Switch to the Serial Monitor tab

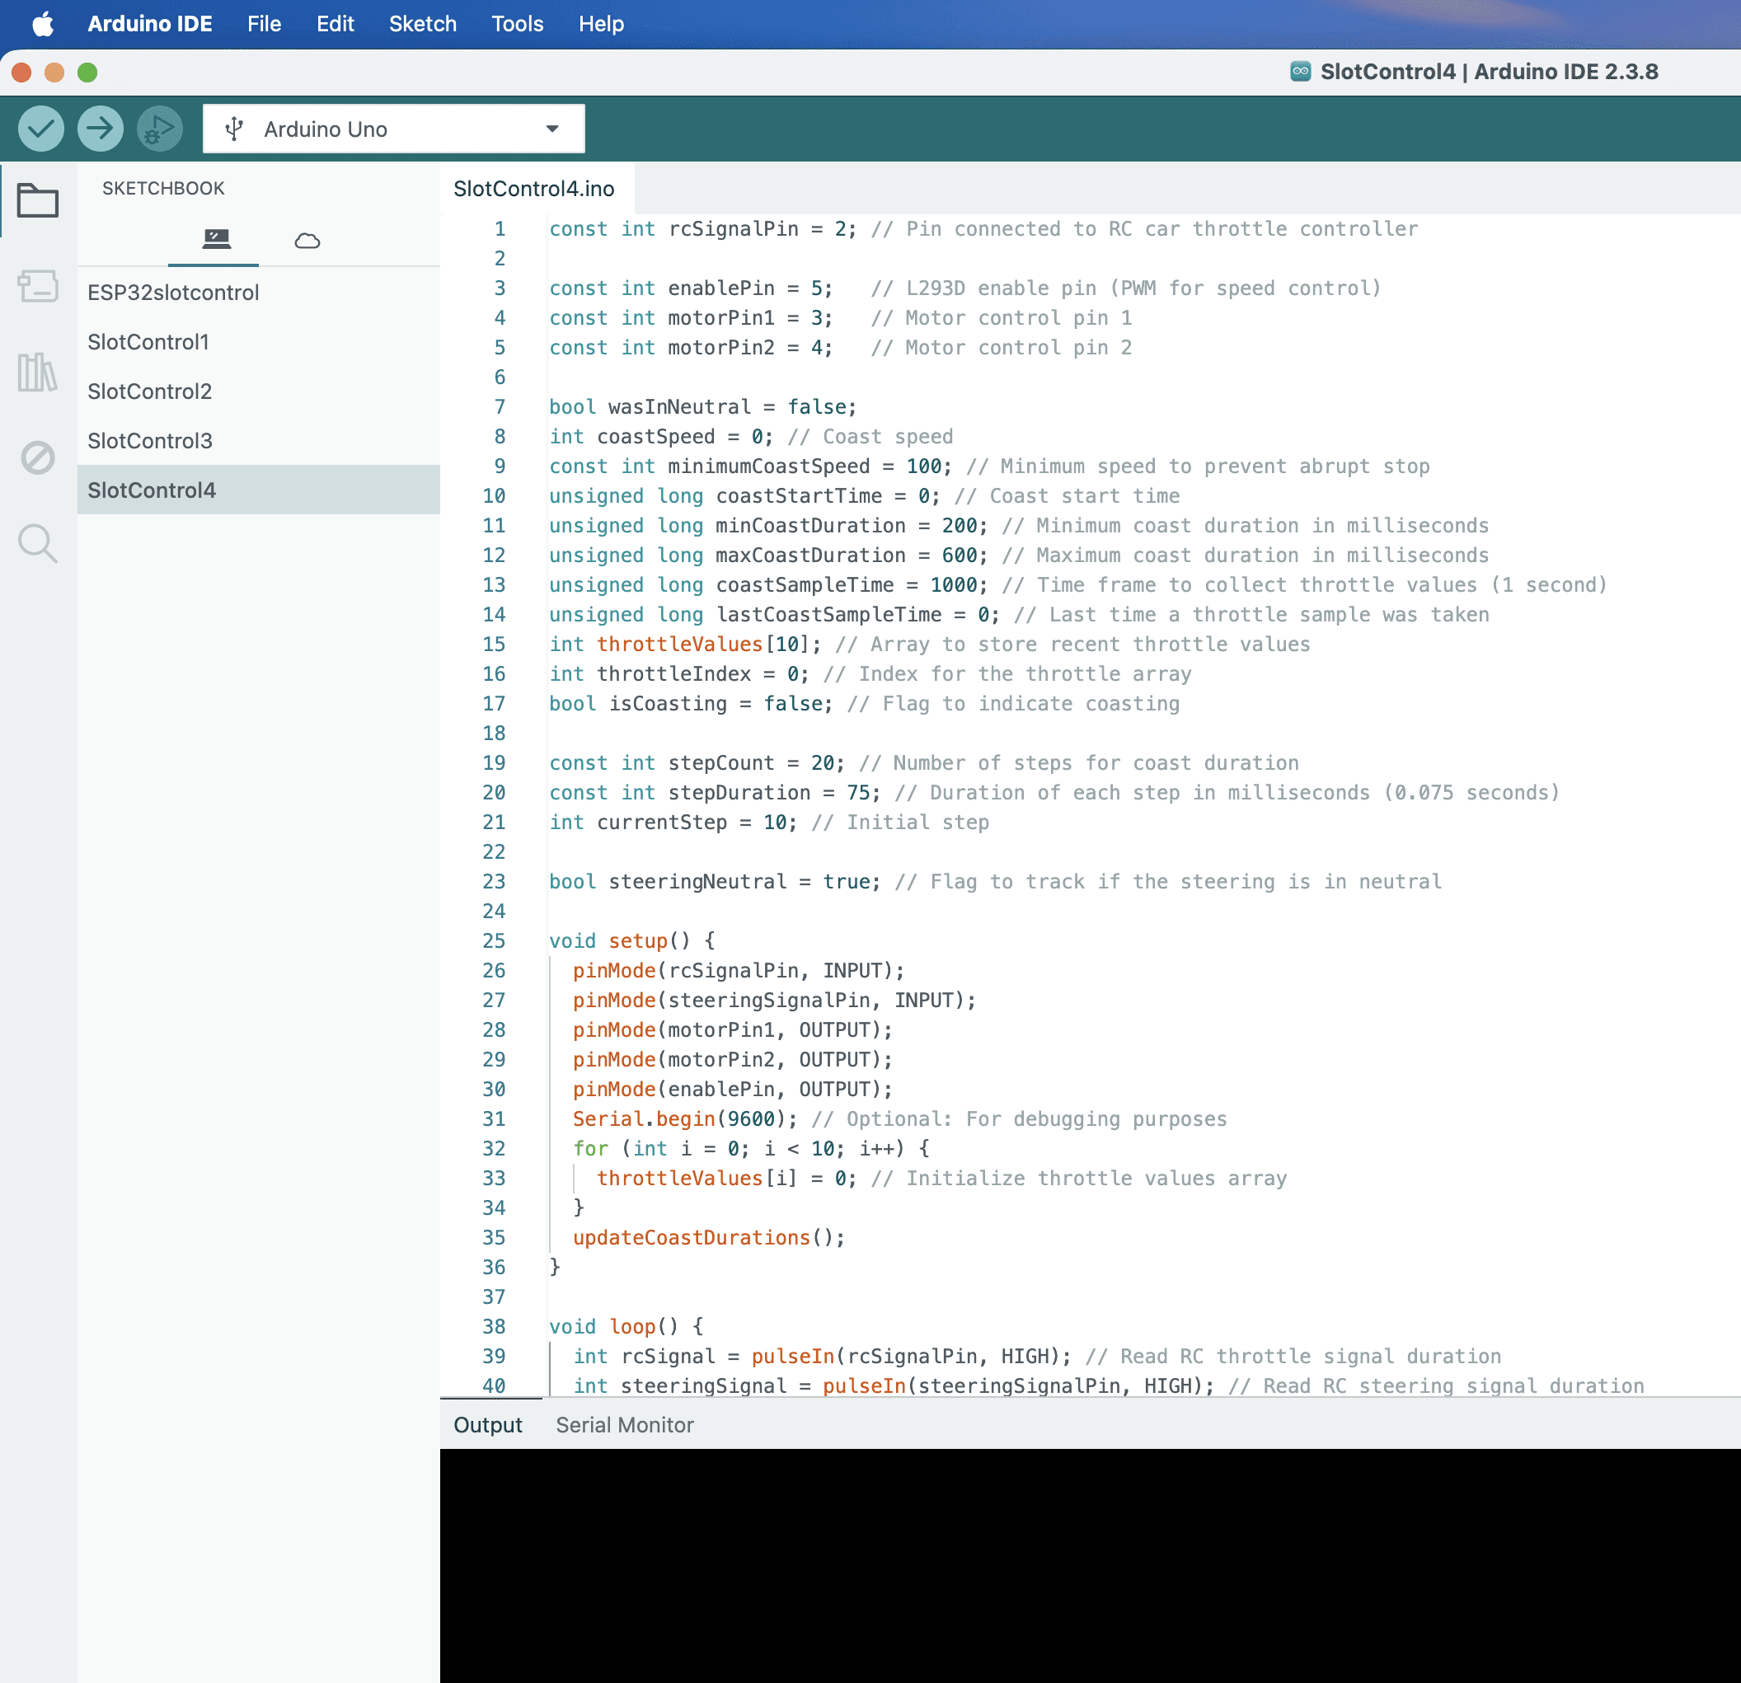click(625, 1424)
